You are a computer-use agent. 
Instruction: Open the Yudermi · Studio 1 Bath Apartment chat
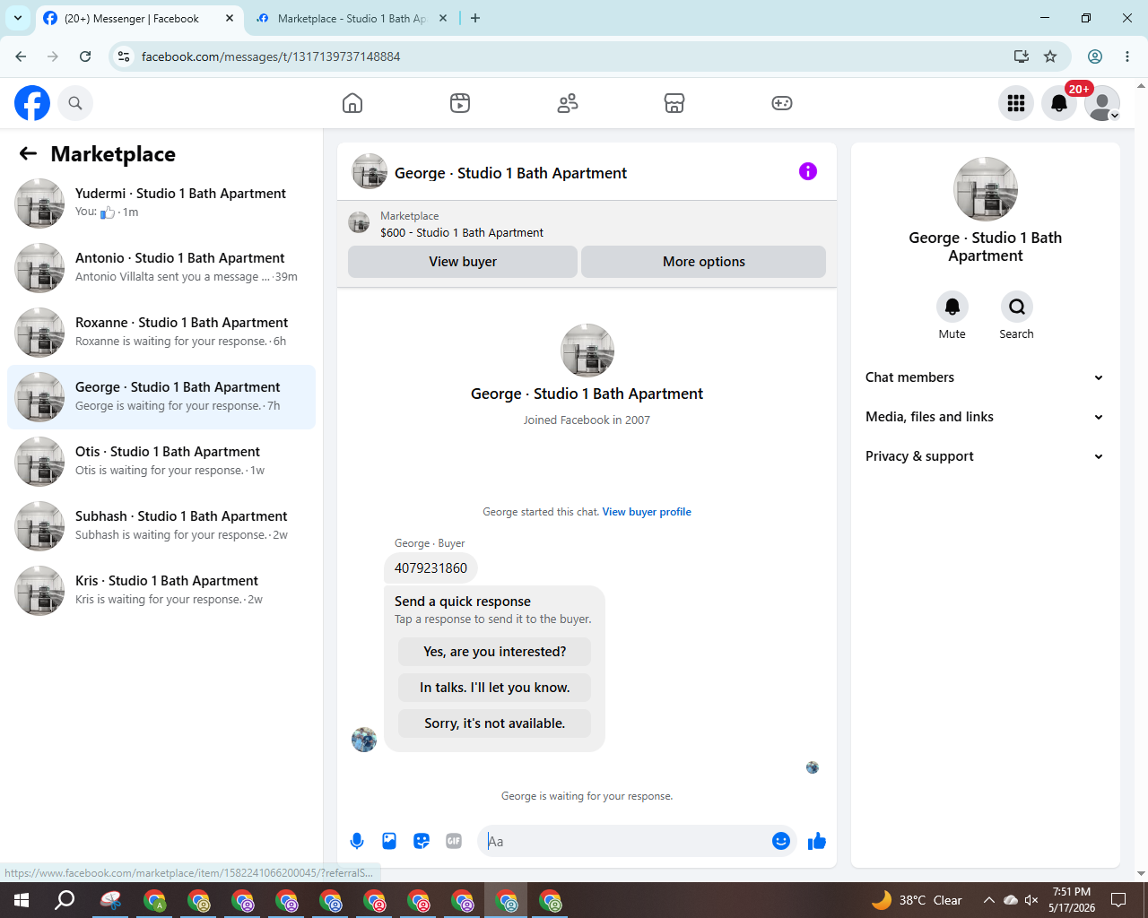click(x=161, y=204)
